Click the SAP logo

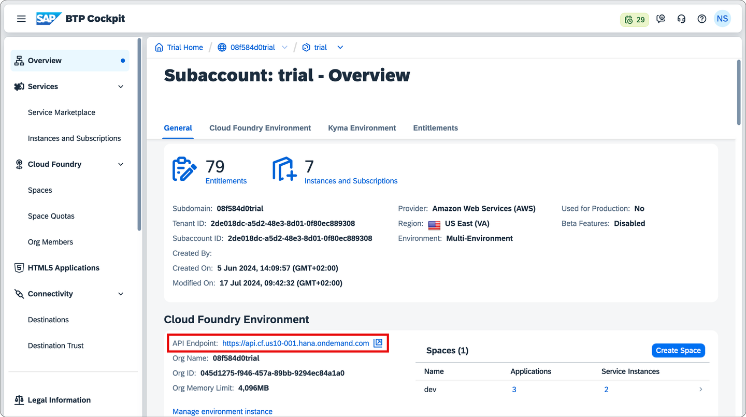pyautogui.click(x=49, y=19)
